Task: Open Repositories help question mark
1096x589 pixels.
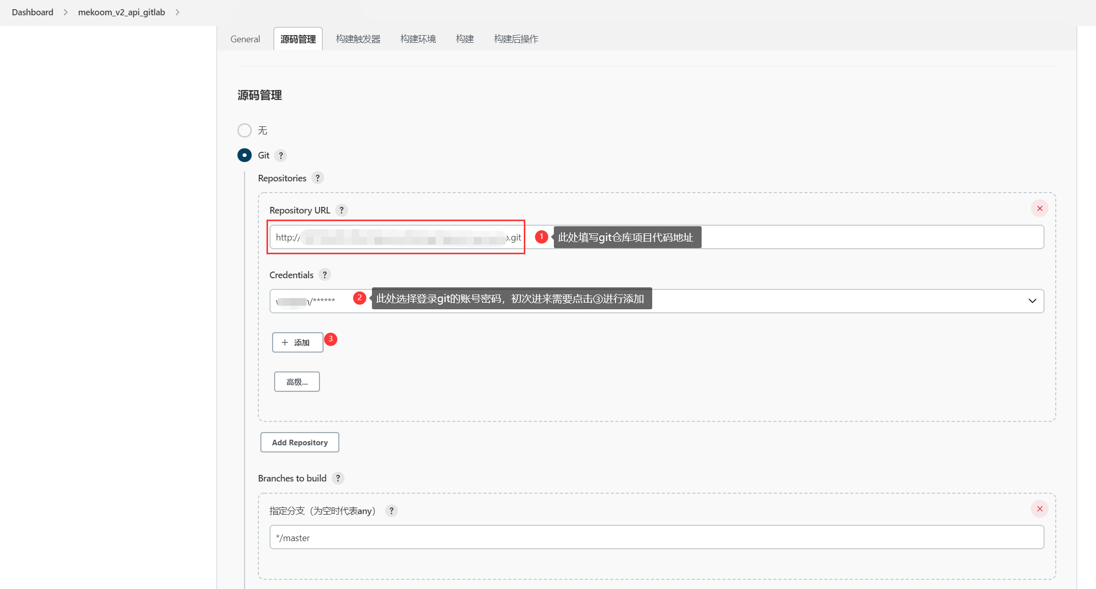Action: tap(317, 178)
